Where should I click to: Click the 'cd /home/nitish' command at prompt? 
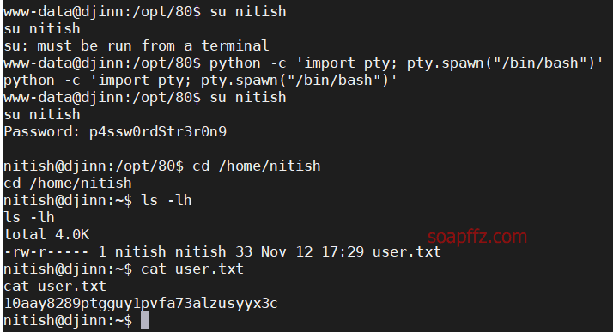(x=257, y=166)
